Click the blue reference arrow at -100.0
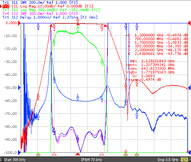This screenshot has height=162, width=191. (19, 152)
